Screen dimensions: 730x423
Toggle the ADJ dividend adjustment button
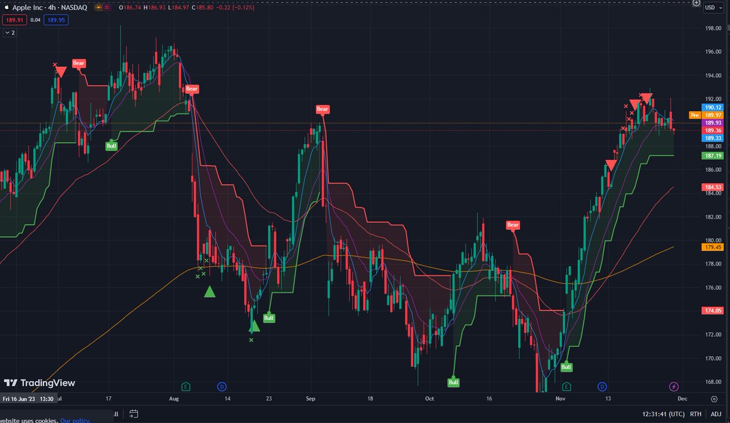(716, 414)
